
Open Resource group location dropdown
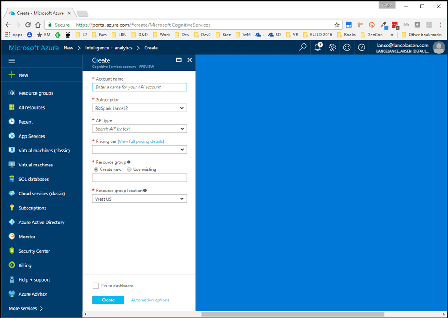(x=140, y=199)
